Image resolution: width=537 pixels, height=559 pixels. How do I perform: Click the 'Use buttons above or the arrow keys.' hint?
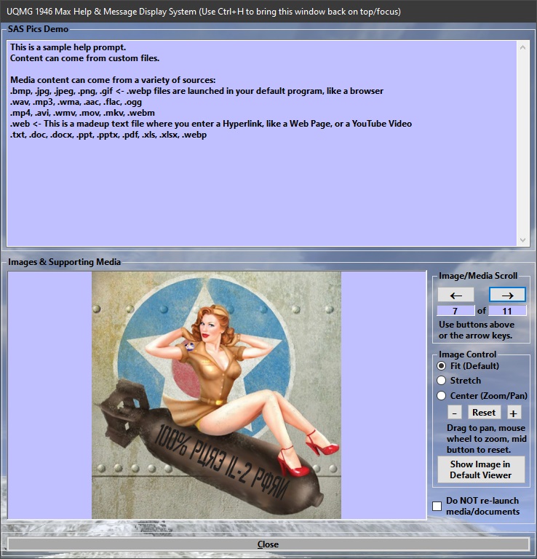tap(477, 330)
